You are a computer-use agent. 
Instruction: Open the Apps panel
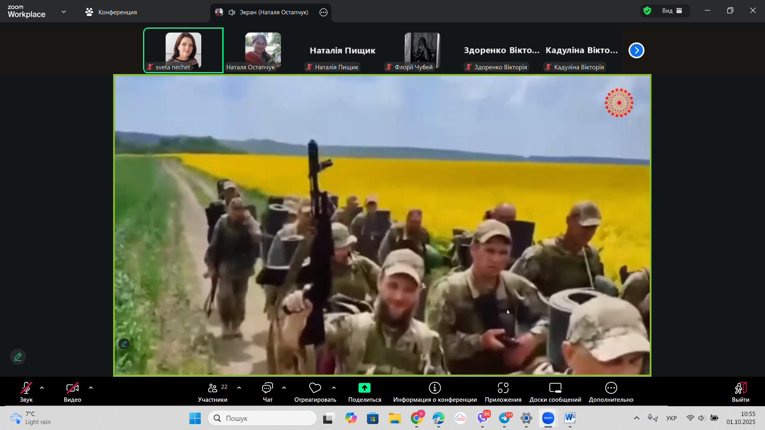(x=503, y=388)
